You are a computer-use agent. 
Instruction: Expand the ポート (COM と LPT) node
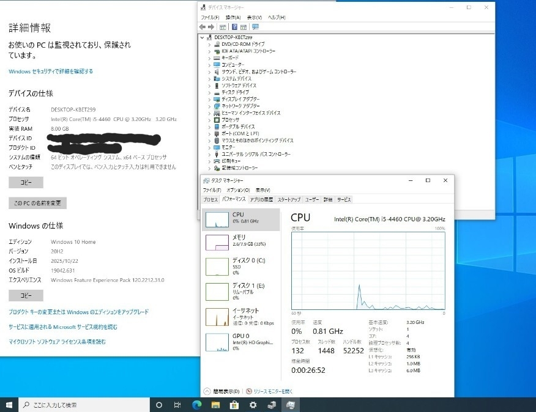(x=209, y=134)
